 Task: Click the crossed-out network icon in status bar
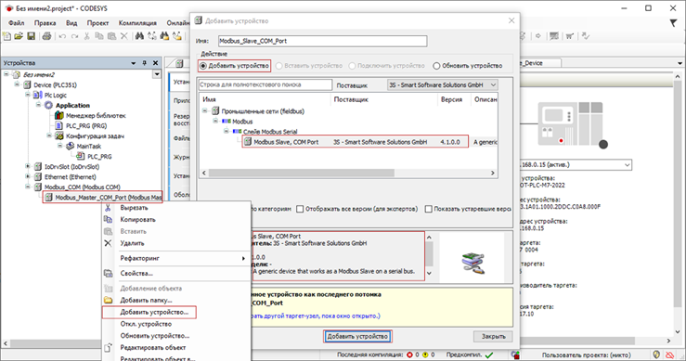tap(670, 355)
